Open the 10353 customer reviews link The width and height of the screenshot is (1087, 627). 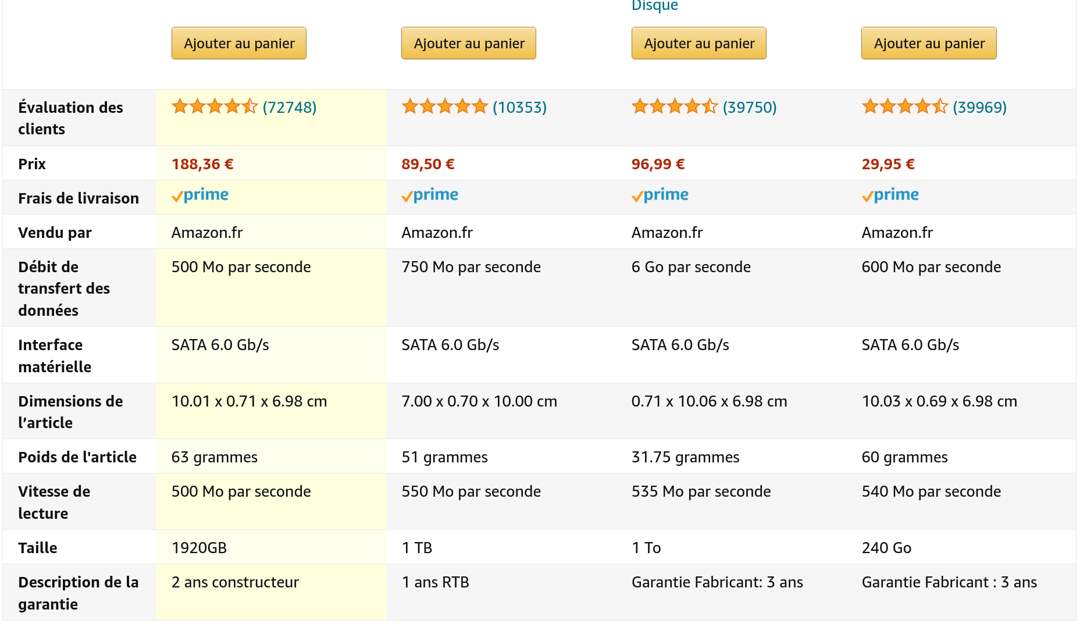[x=519, y=108]
